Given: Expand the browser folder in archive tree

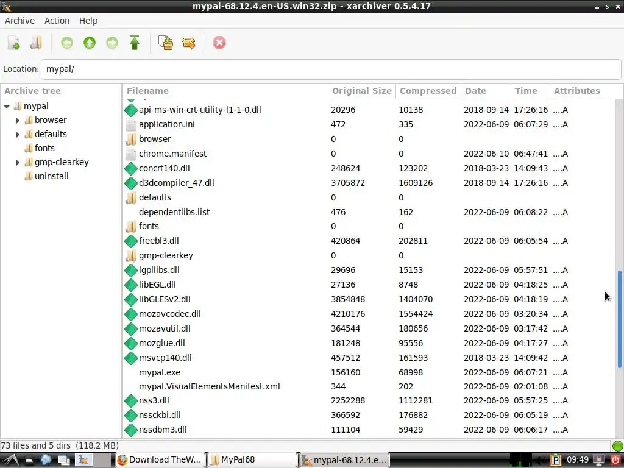Looking at the screenshot, I should 17,120.
